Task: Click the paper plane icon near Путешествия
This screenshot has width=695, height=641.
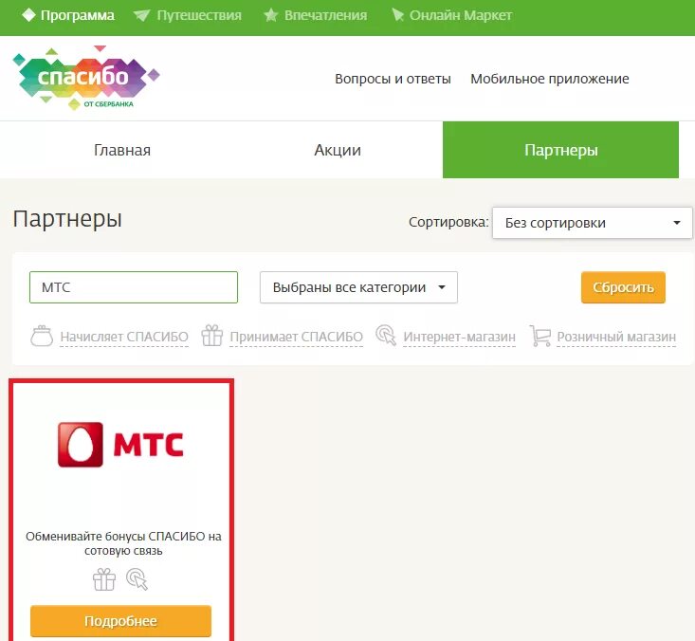Action: click(142, 15)
